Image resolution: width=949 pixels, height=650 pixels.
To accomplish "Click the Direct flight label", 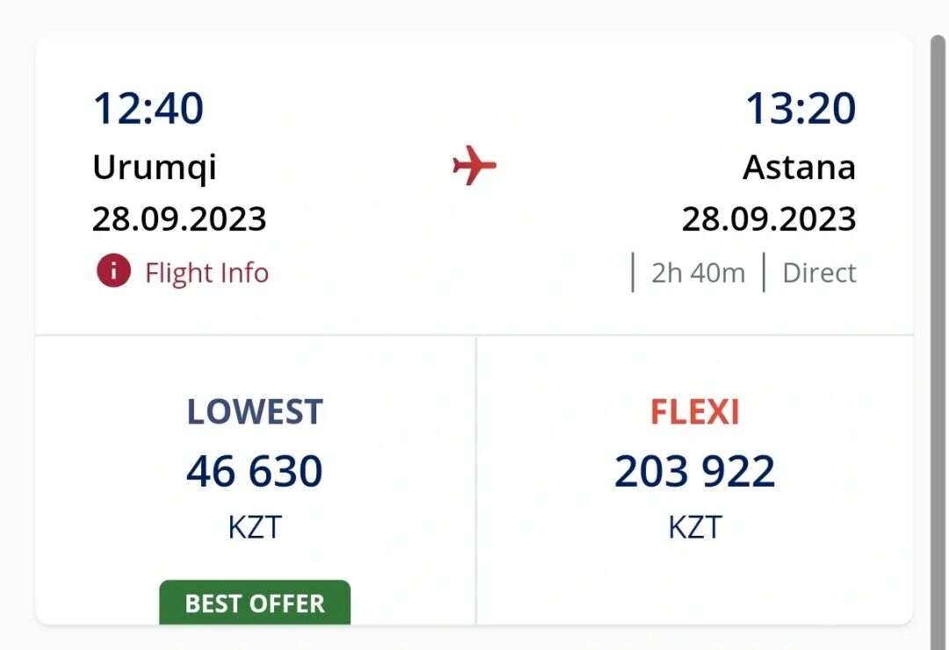I will click(819, 273).
